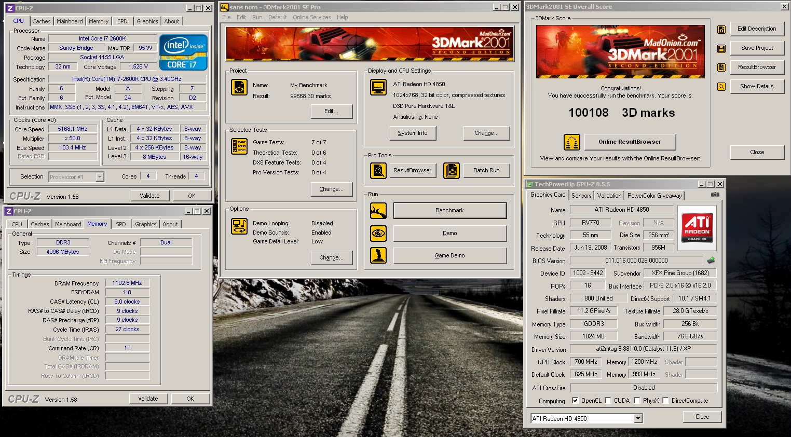Click Validate in the top CPU-Z window
The height and width of the screenshot is (437, 791).
[149, 196]
